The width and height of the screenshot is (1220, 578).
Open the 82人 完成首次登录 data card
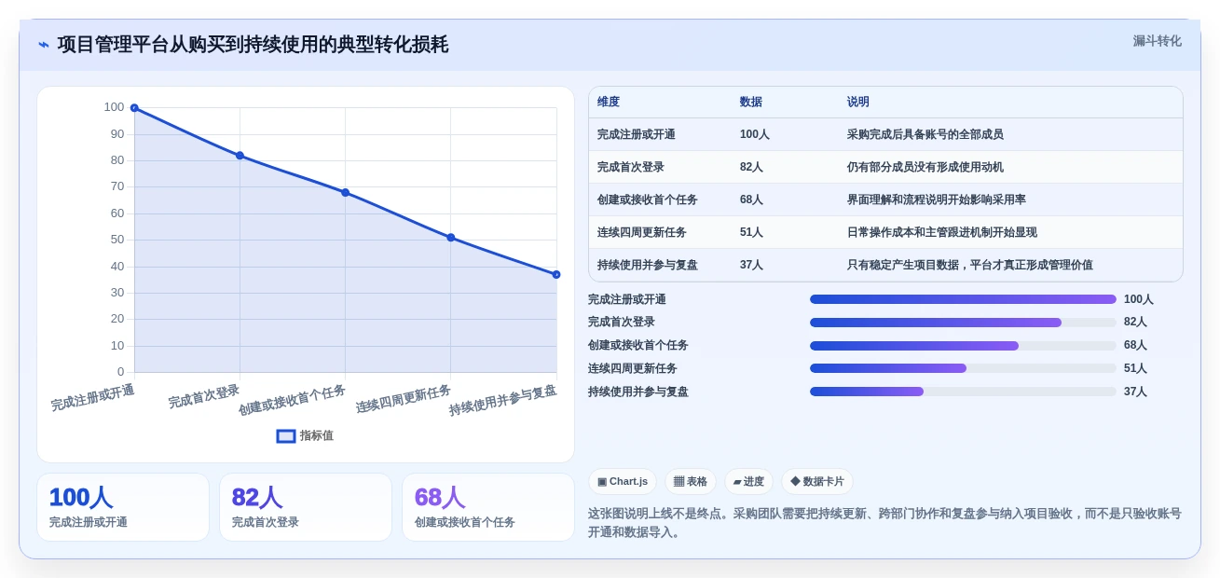click(306, 507)
